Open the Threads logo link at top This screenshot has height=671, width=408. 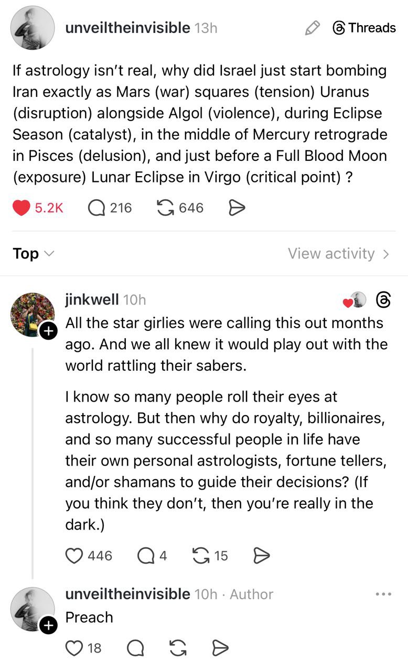364,28
